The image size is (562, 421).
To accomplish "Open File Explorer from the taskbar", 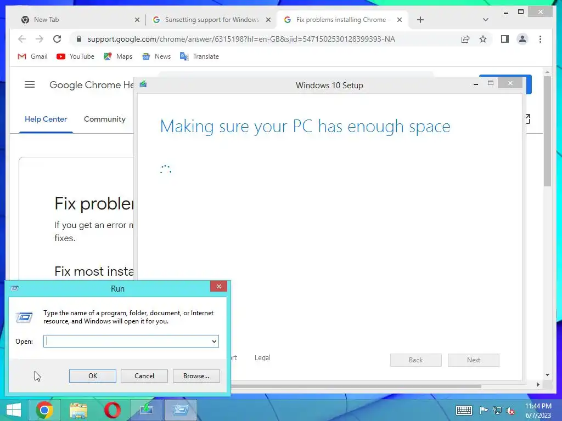I will [78, 410].
